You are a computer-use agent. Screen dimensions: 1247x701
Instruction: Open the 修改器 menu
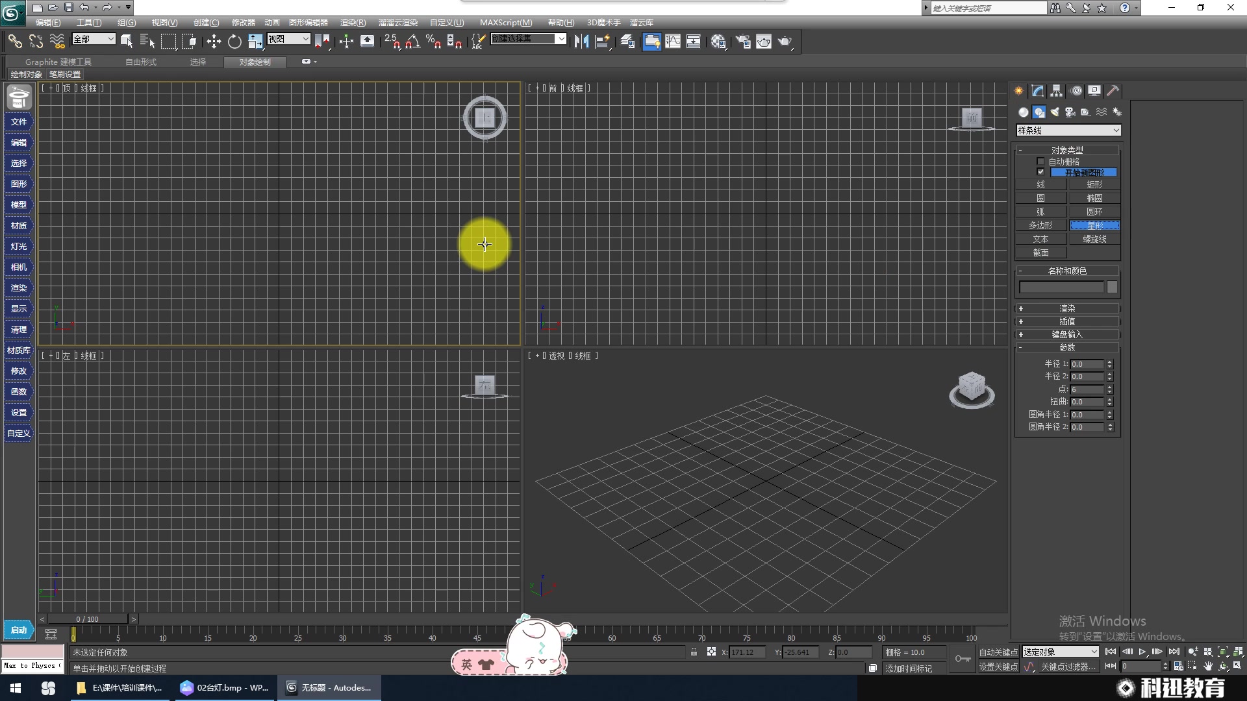(x=244, y=23)
